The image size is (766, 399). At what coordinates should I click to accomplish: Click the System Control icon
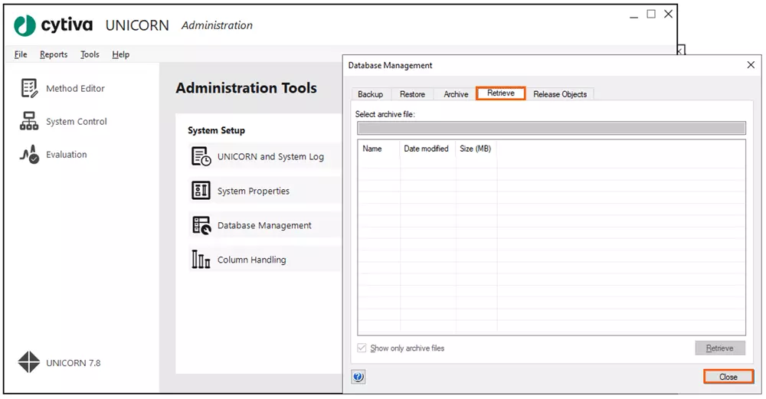29,122
